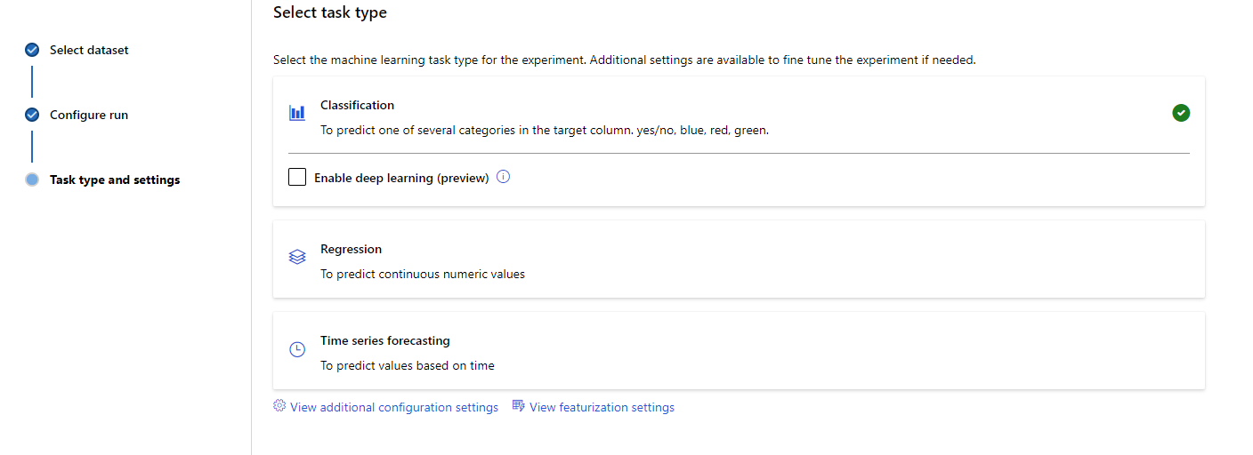Select the Time series forecasting card
This screenshot has width=1253, height=455.
coord(739,351)
